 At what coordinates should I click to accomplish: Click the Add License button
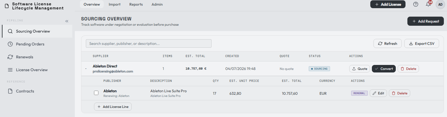pos(388,4)
